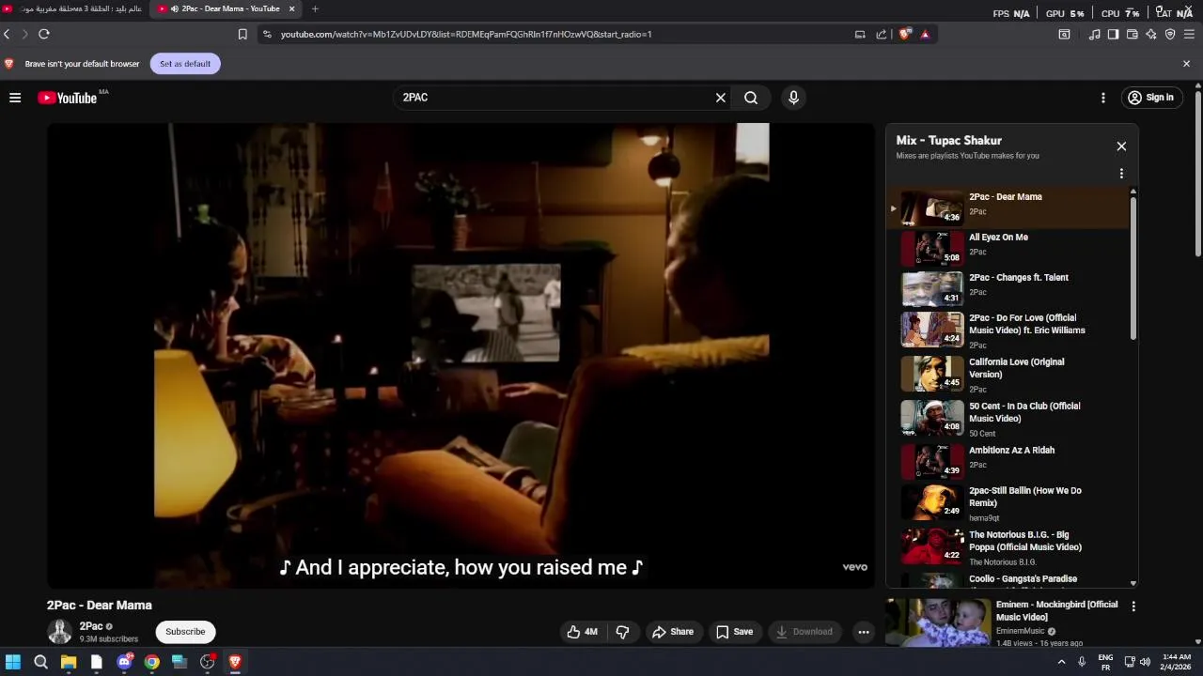The width and height of the screenshot is (1203, 676).
Task: Open Windows Start menu
Action: coord(13,662)
